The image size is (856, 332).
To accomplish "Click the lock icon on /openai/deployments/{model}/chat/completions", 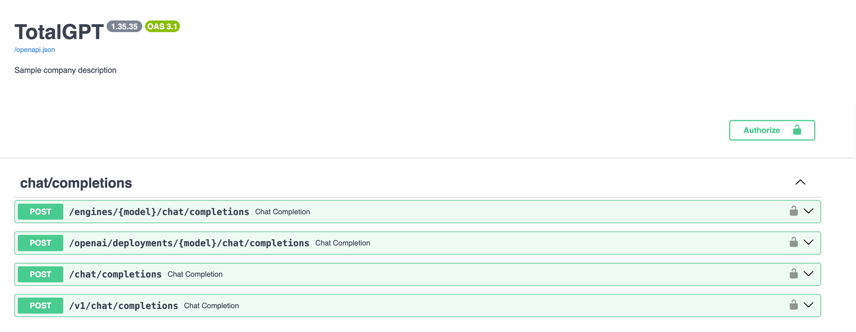I will pyautogui.click(x=794, y=242).
